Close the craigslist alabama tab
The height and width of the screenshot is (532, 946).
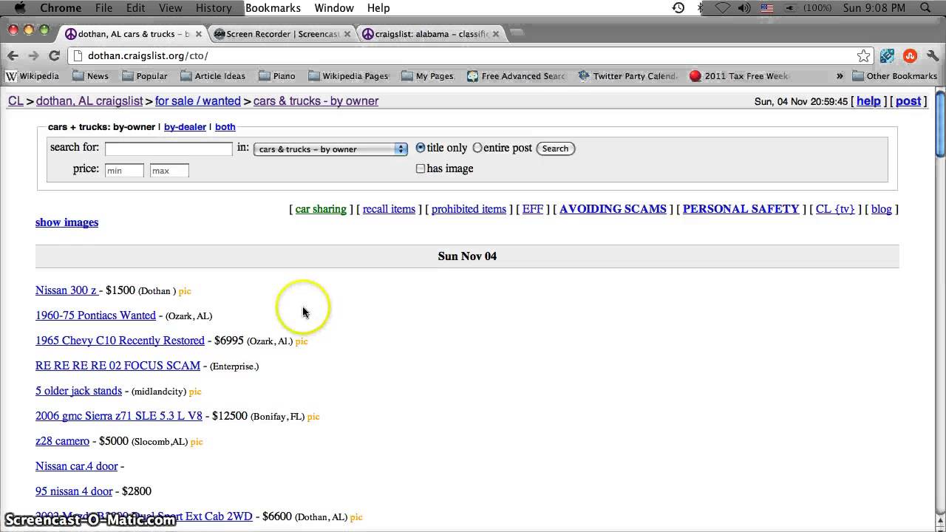click(496, 34)
